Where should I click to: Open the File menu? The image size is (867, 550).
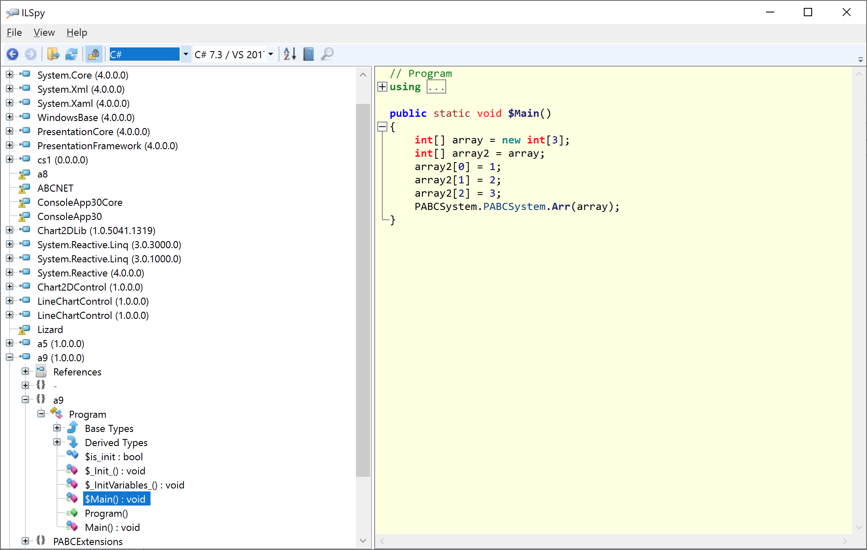(x=14, y=32)
